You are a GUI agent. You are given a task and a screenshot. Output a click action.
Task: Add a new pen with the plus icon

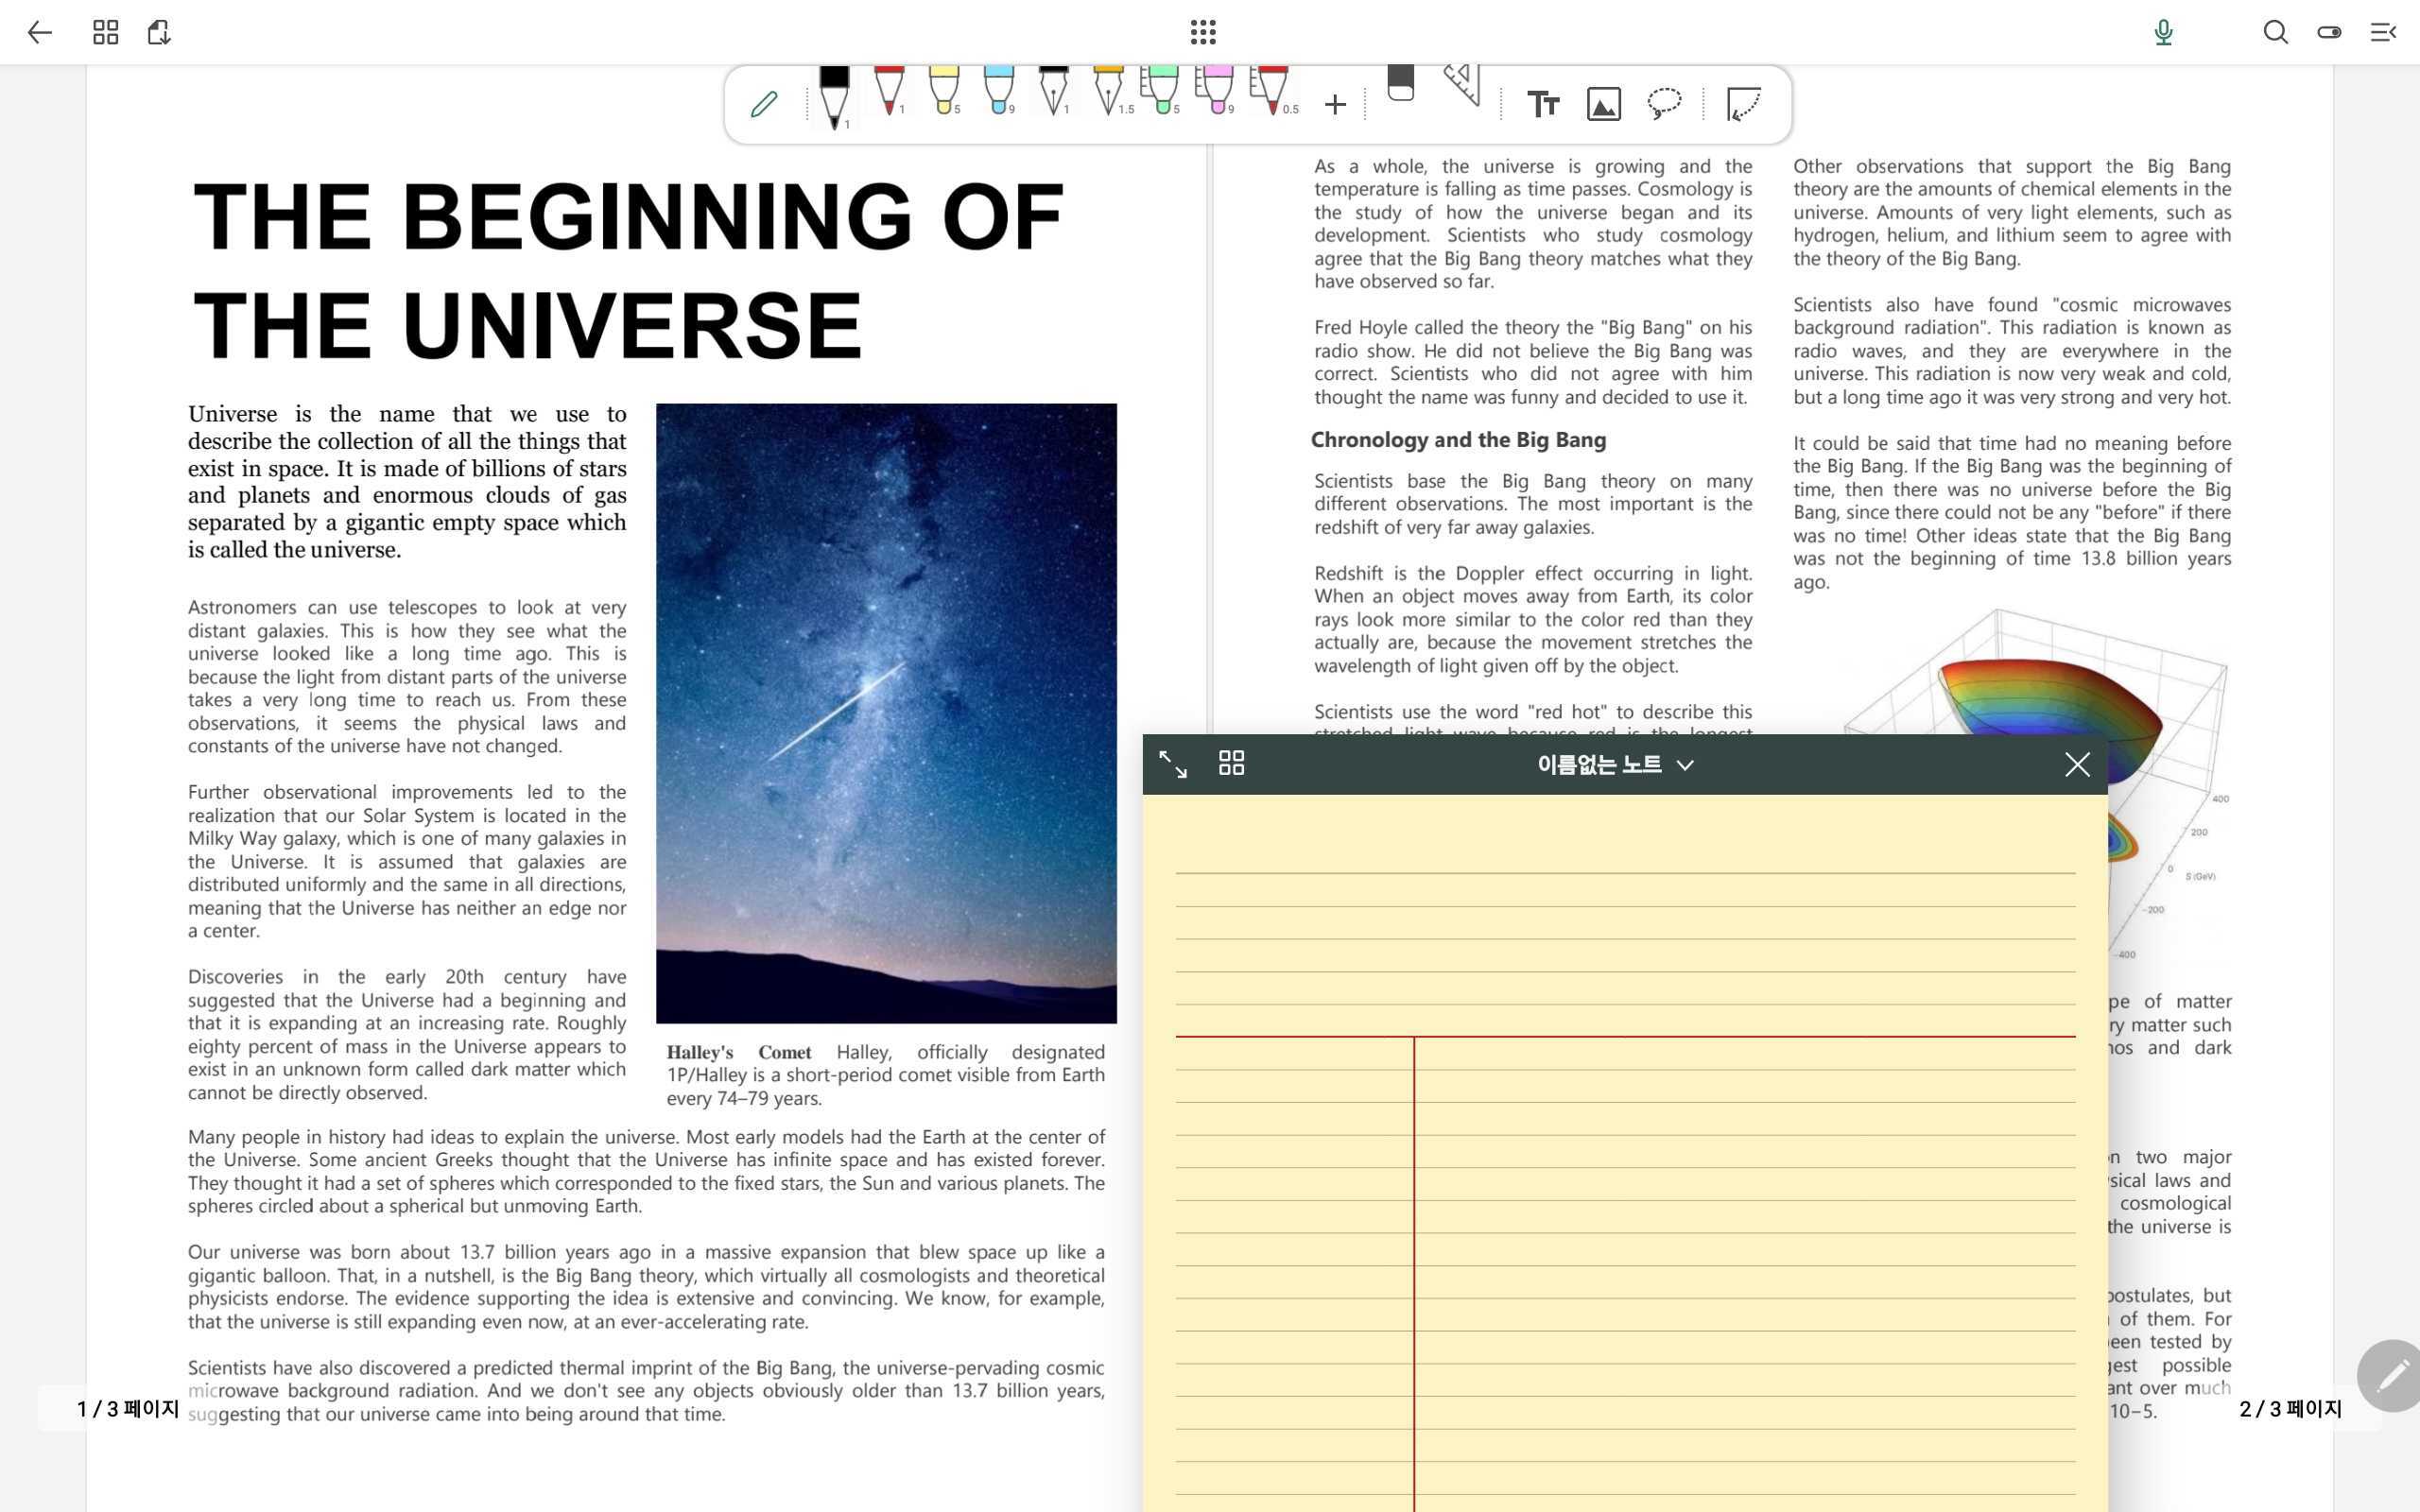point(1335,104)
